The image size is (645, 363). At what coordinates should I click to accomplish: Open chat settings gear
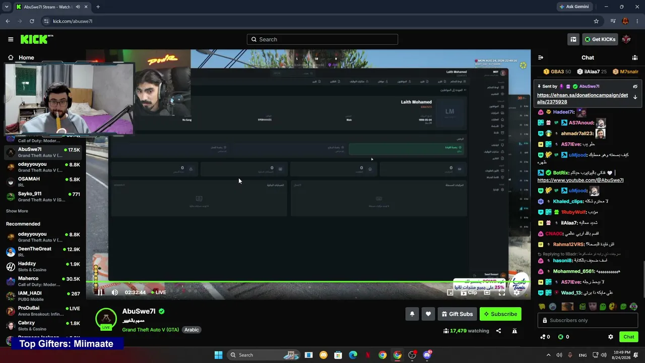click(x=611, y=337)
